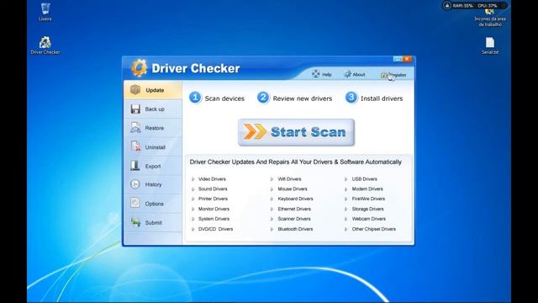Click the Restore icon in sidebar
Viewport: 538px width, 303px height.
[x=135, y=128]
